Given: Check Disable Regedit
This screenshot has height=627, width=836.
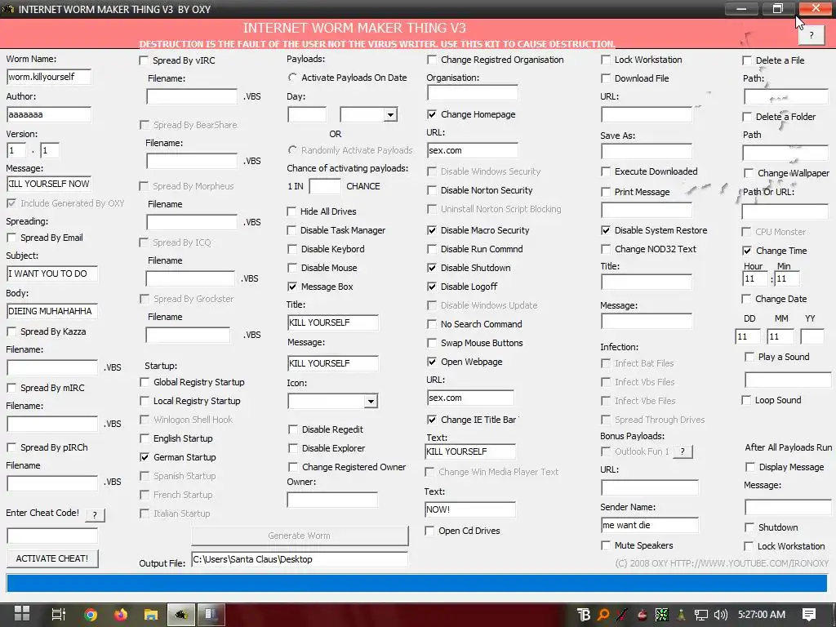Looking at the screenshot, I should (x=293, y=429).
